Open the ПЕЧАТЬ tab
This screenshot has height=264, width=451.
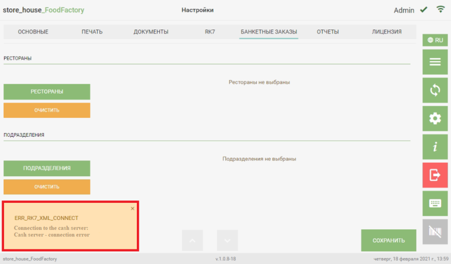[x=92, y=32]
